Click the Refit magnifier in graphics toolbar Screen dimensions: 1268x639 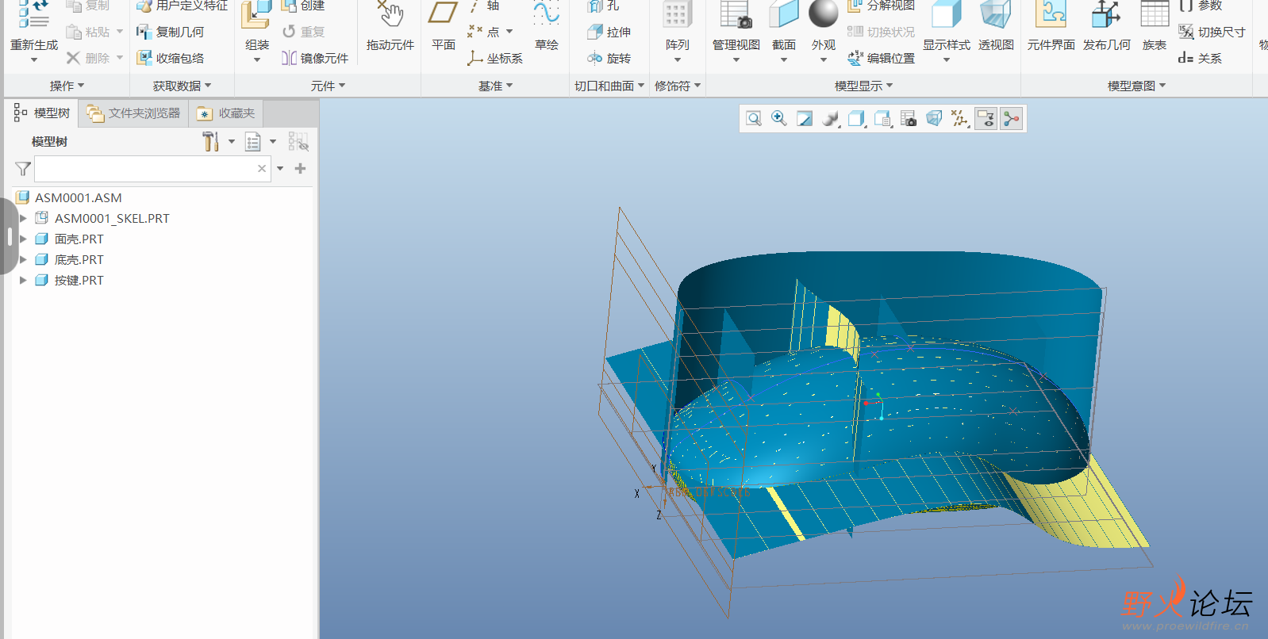(x=754, y=119)
